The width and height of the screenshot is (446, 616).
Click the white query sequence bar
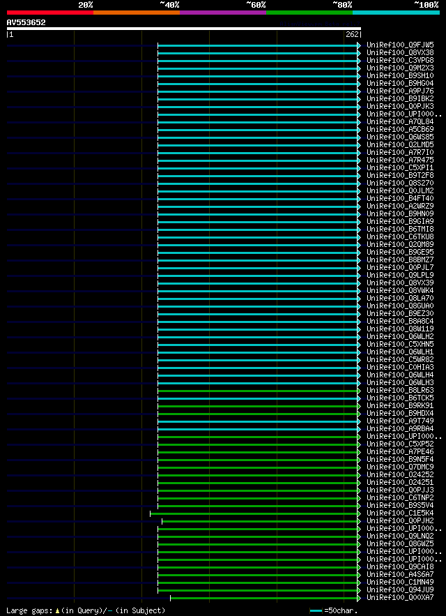click(184, 29)
